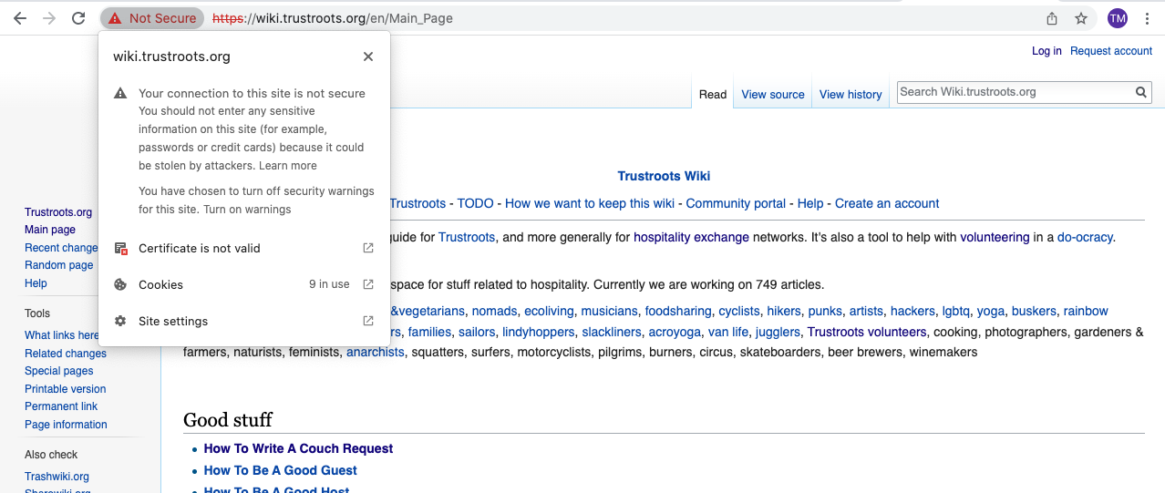Click Turn on warnings link

[247, 210]
